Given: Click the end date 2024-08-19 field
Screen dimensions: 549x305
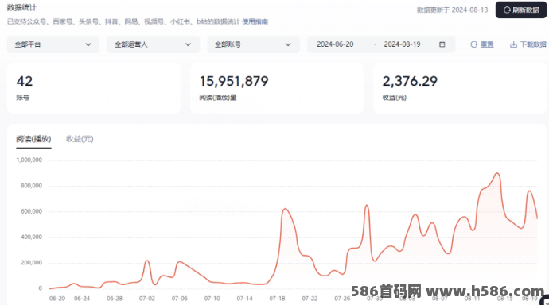Looking at the screenshot, I should (x=402, y=44).
